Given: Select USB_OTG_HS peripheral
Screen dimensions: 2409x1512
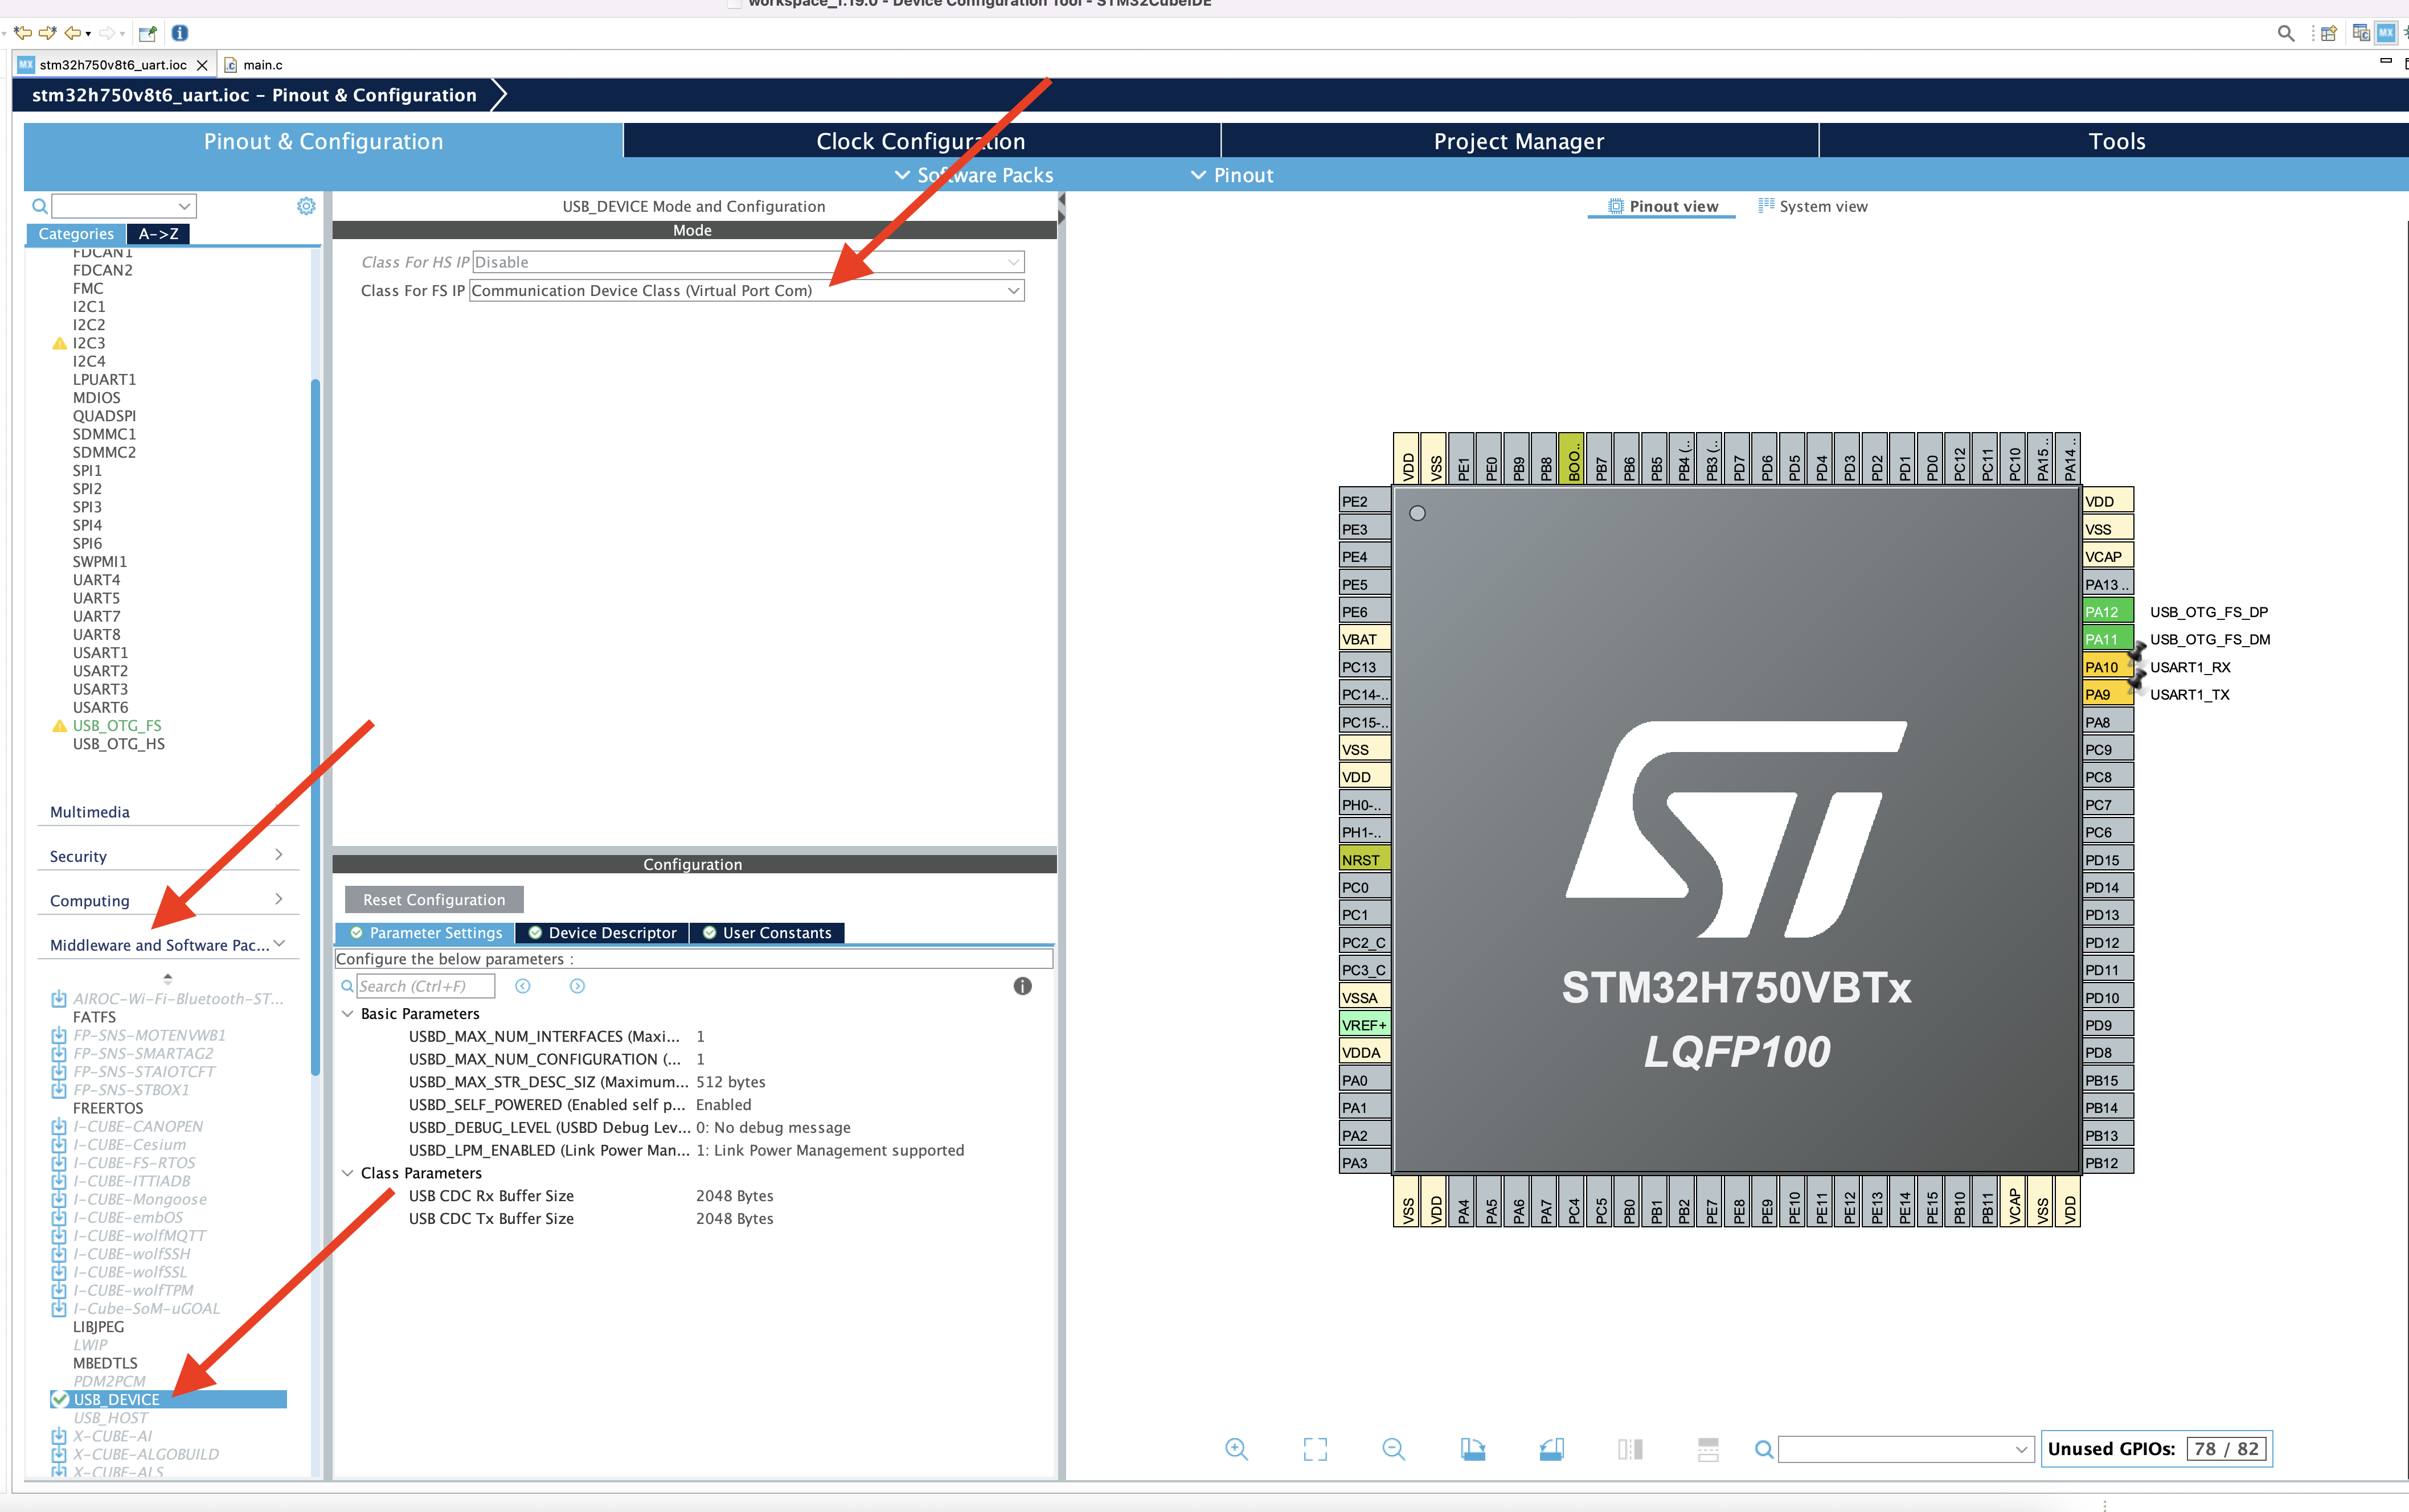Looking at the screenshot, I should pyautogui.click(x=118, y=744).
